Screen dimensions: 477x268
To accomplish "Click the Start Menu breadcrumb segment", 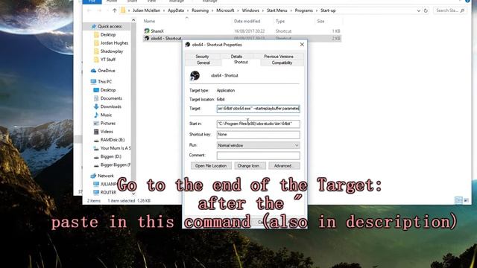I will [x=277, y=10].
